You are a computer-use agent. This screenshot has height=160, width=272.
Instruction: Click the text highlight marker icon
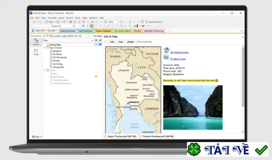click(x=143, y=26)
